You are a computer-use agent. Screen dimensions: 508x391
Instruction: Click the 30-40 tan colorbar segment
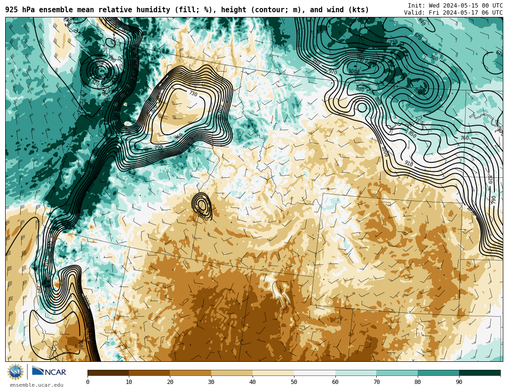tap(232, 373)
